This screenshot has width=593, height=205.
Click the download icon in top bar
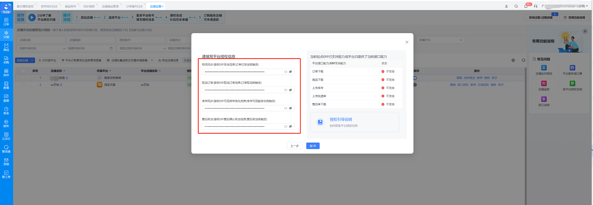point(506,6)
